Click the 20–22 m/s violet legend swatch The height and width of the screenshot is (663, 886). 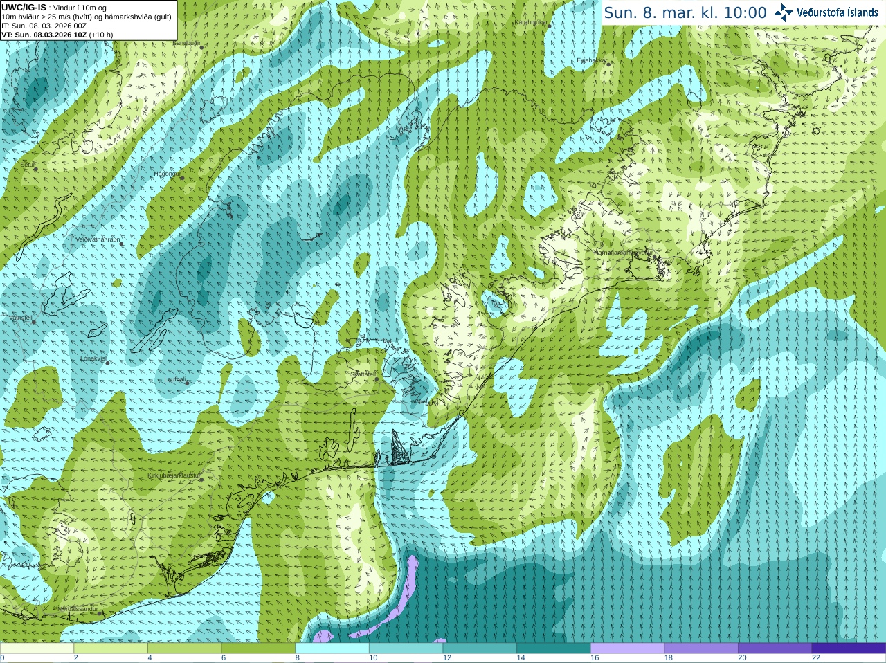[x=775, y=648]
